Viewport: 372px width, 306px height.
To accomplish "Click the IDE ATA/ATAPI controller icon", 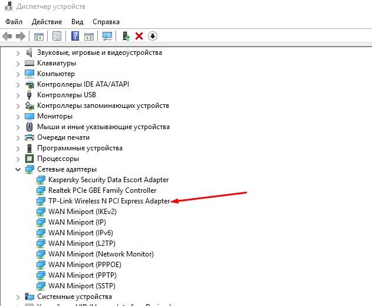I will click(29, 84).
